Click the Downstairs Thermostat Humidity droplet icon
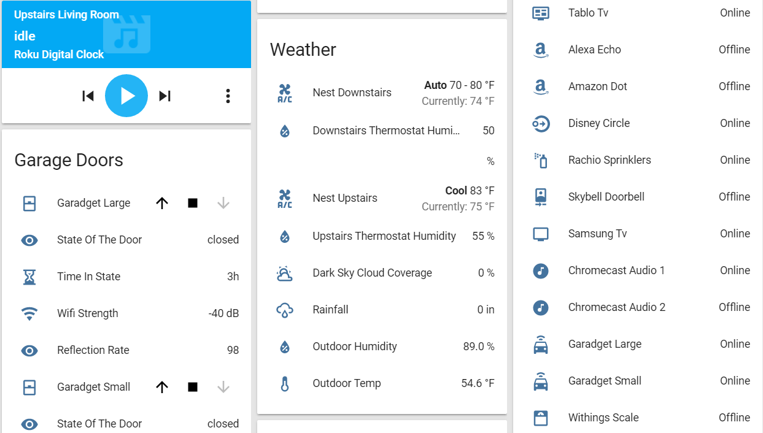Screen dimensions: 763x433 point(285,131)
